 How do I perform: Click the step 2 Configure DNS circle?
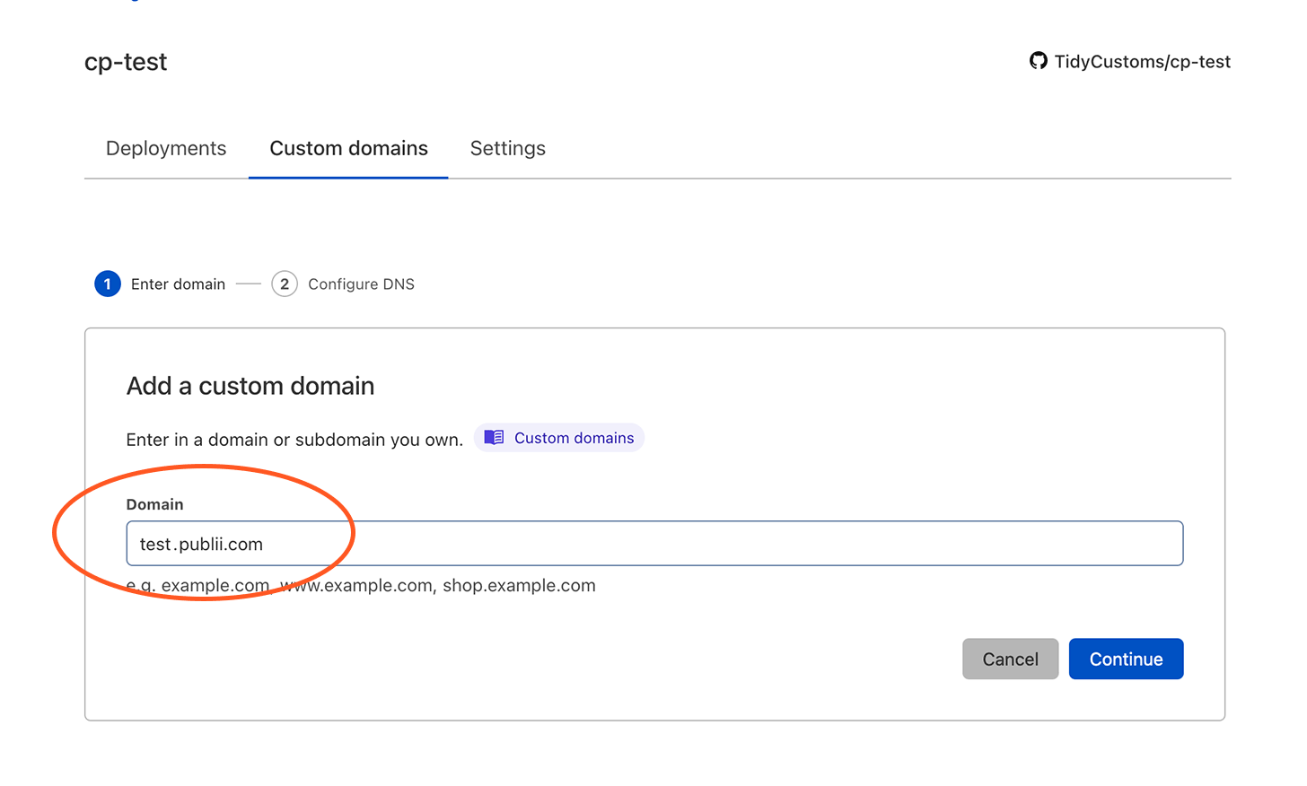[x=285, y=284]
